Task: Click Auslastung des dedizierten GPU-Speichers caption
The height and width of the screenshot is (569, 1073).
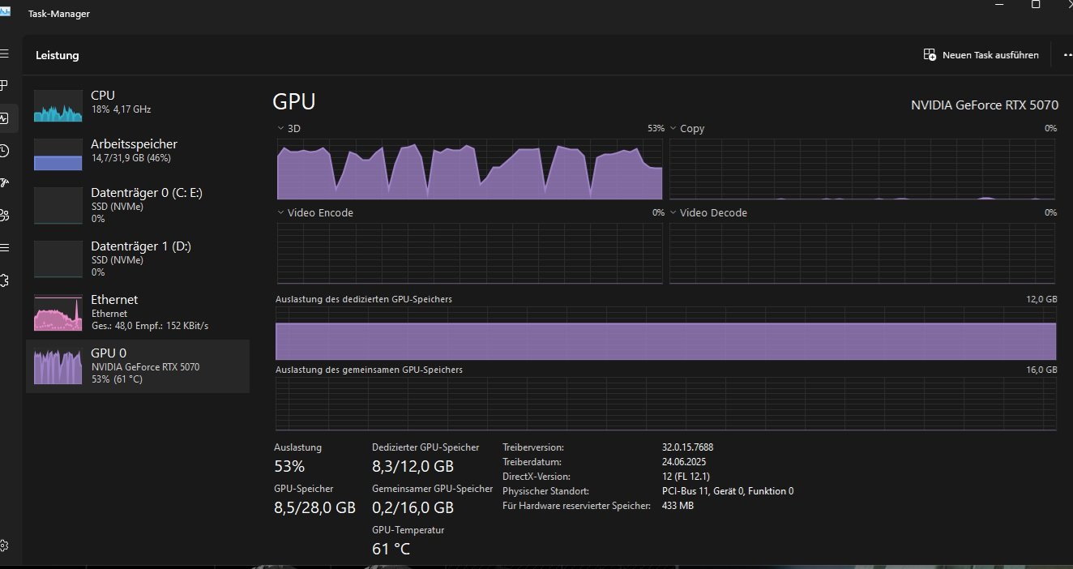Action: 364,299
